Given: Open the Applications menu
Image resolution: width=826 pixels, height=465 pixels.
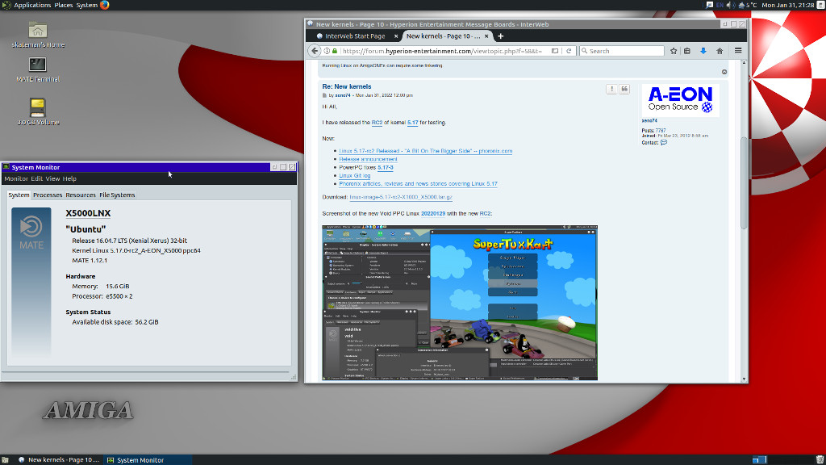Looking at the screenshot, I should [32, 5].
